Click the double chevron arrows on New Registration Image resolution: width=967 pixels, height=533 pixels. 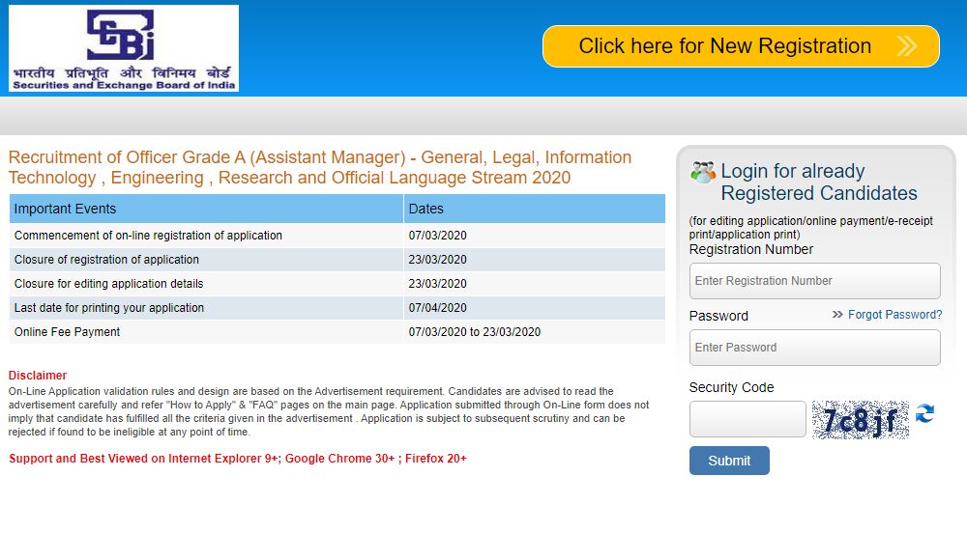[x=906, y=46]
